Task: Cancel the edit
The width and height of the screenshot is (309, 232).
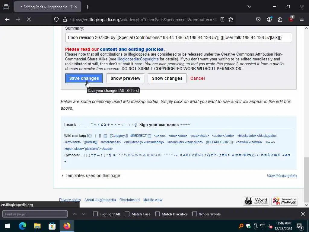Action: (197, 78)
